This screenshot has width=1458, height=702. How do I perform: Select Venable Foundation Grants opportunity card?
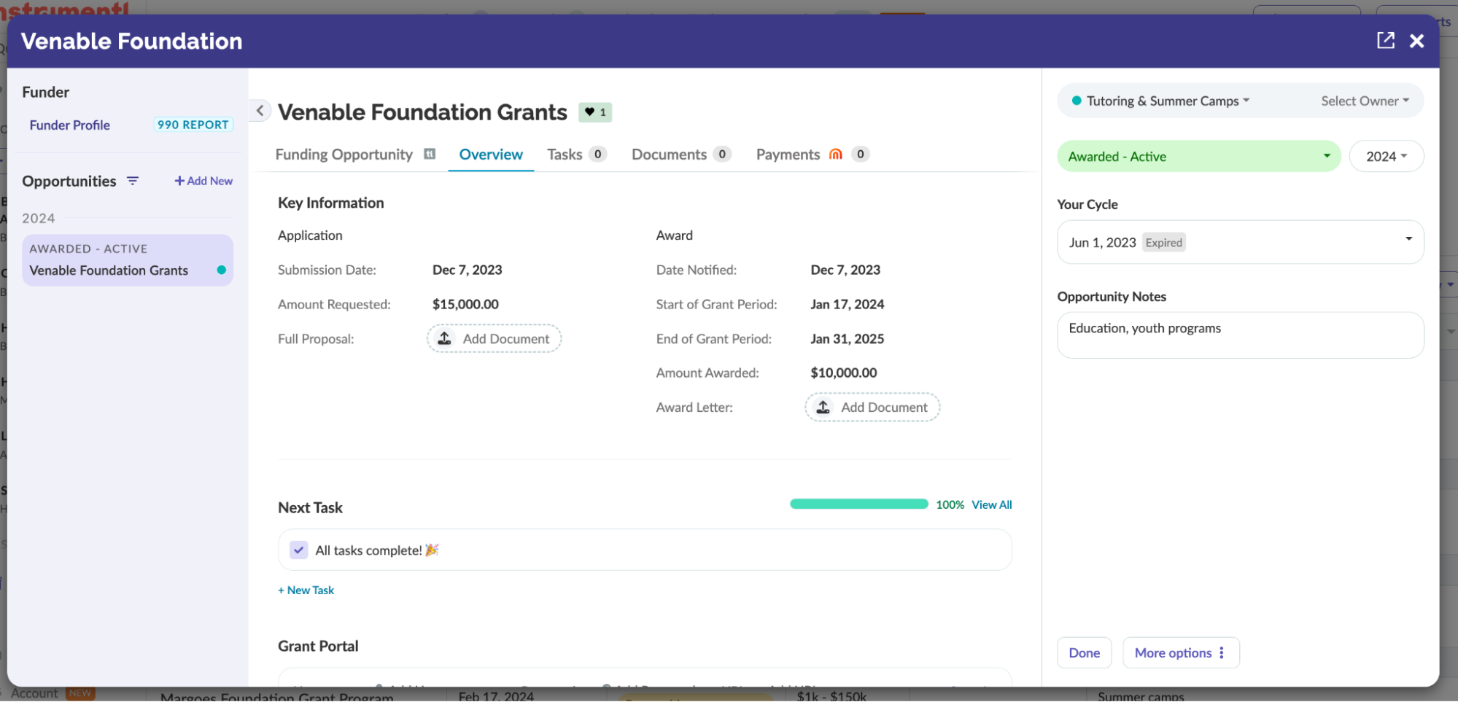[128, 260]
